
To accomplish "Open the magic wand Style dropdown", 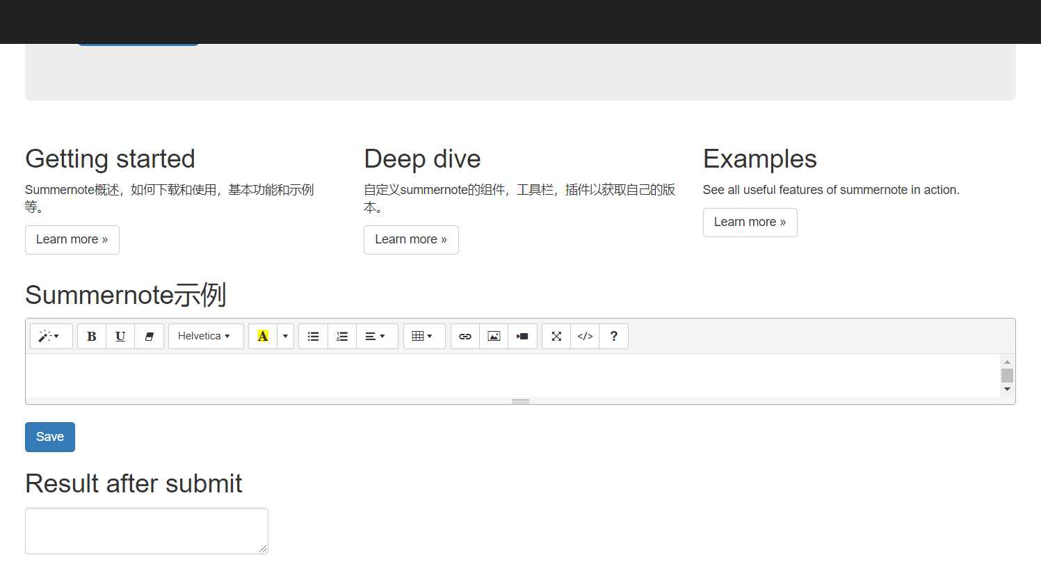I will (51, 337).
